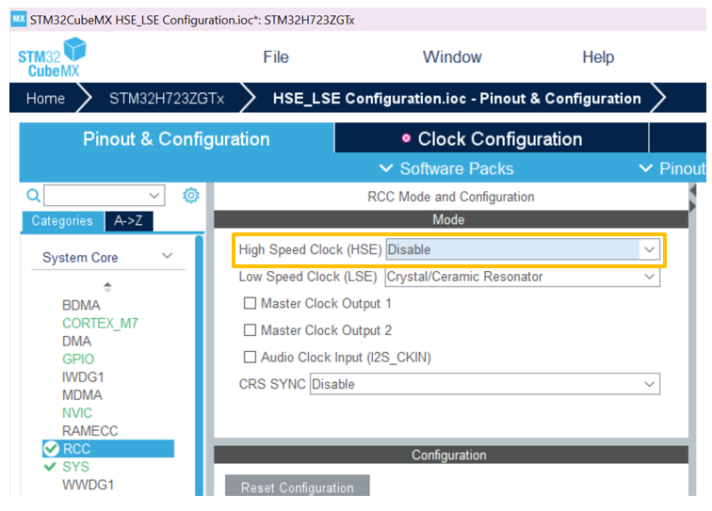This screenshot has height=511, width=712.
Task: Open the Help menu
Action: point(598,57)
